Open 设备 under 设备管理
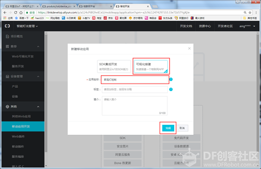The image size is (261, 169). 23,97
